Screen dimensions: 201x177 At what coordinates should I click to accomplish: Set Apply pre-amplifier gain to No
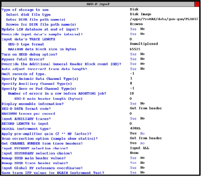tap(142, 134)
